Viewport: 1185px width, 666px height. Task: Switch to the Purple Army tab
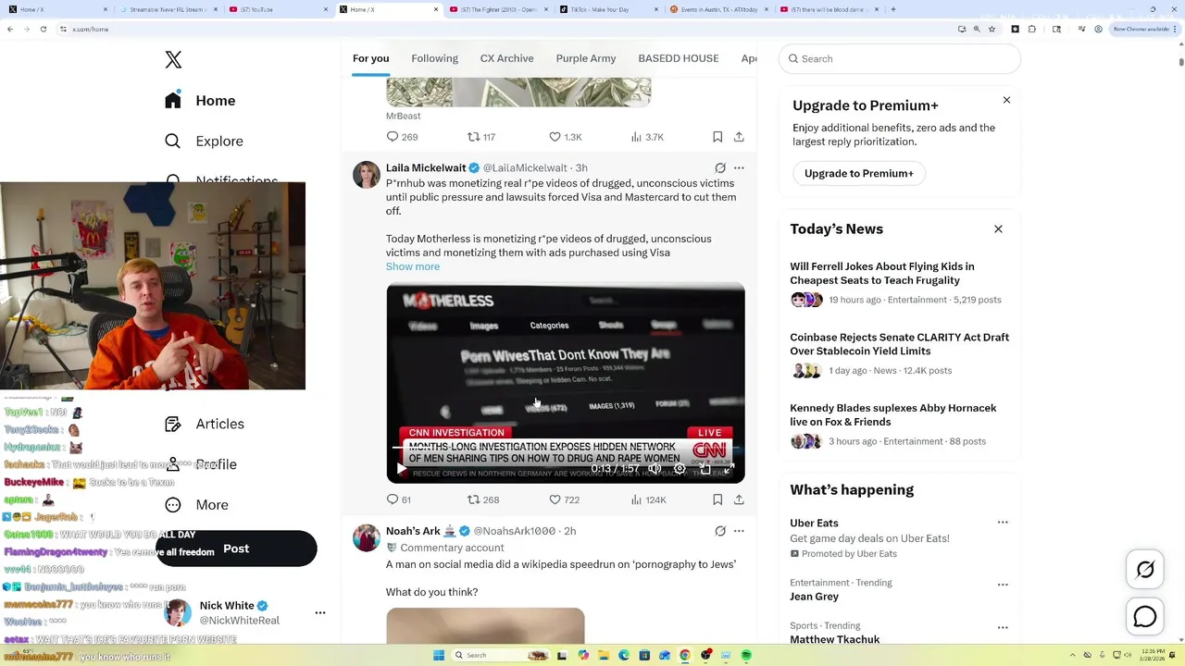[x=586, y=58]
